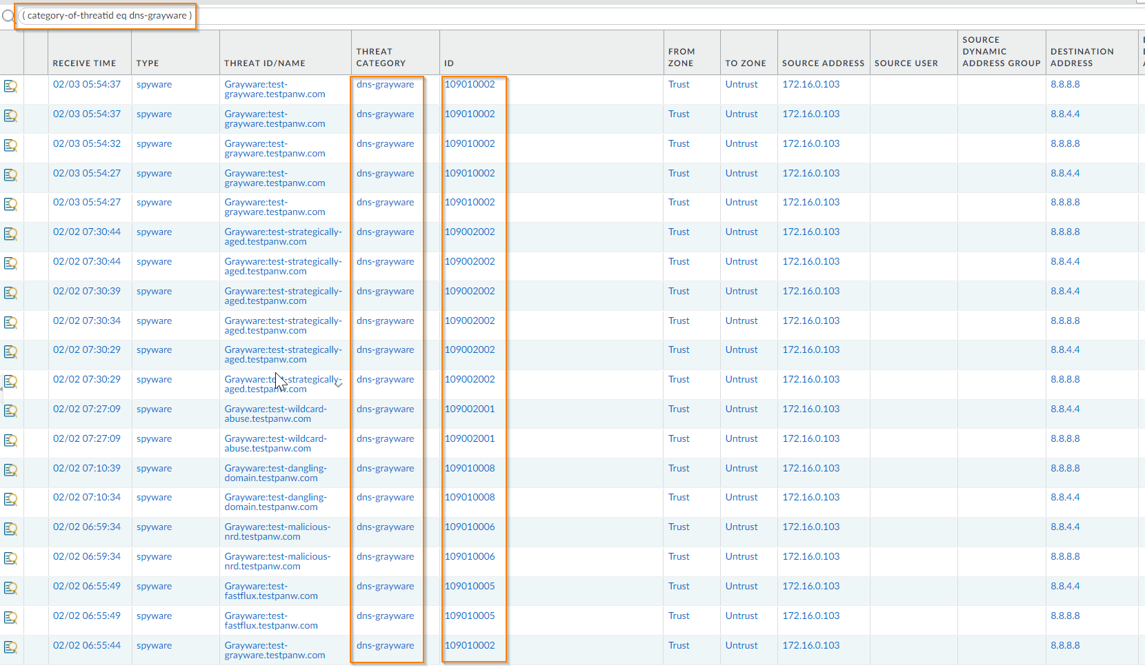Expand the chevron on the highlighted strategically-aged cell
Viewport: 1145px width, 670px height.
coord(338,385)
